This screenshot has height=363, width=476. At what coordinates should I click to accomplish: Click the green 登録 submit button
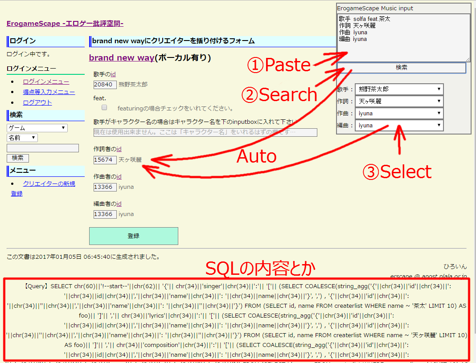click(133, 236)
